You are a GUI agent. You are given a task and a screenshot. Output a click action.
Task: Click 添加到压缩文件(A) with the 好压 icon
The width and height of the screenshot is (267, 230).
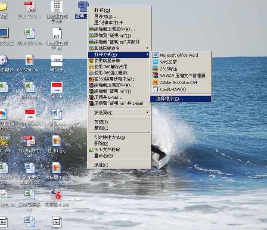click(119, 29)
